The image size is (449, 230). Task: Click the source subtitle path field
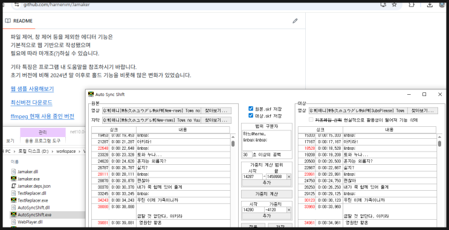point(152,121)
